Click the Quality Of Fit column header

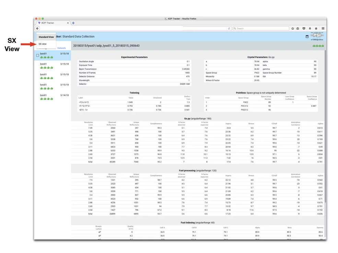pos(130,228)
